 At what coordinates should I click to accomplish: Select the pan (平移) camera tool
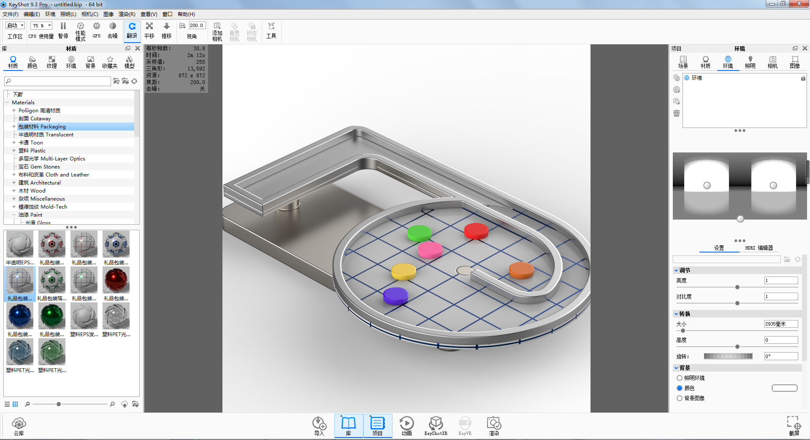point(149,31)
